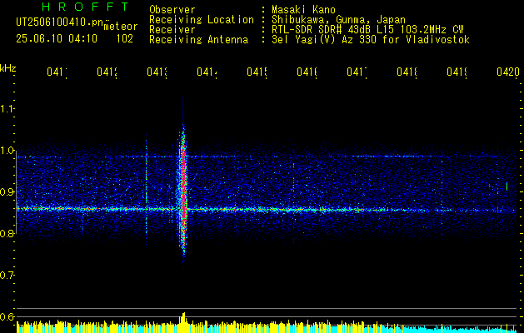Click the 0412 time marker
Screen dimensions: 524x333
107,72
